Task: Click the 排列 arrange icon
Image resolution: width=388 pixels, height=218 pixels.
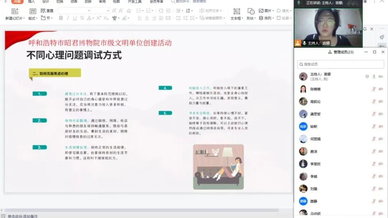Action: click(261, 18)
